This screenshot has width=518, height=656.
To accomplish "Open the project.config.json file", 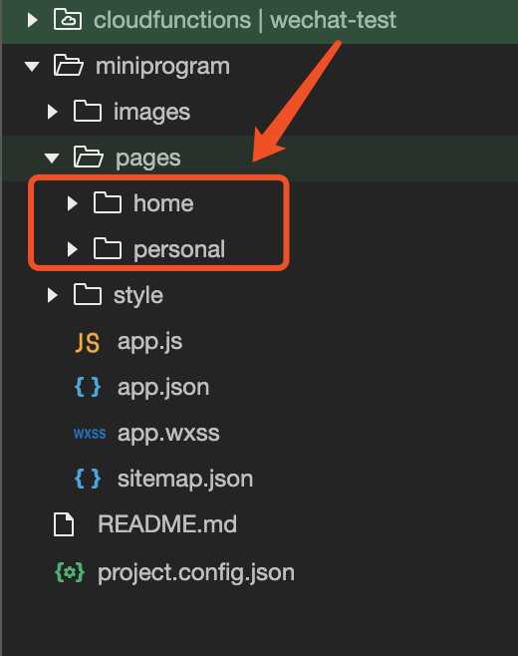I will click(x=196, y=573).
